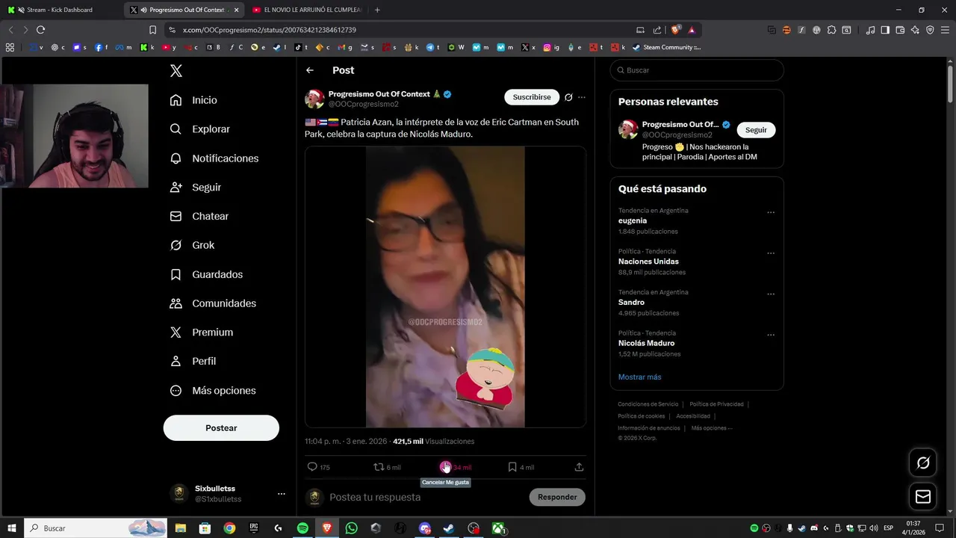Click Mostrar más under trends
Viewport: 956px width, 538px height.
639,377
